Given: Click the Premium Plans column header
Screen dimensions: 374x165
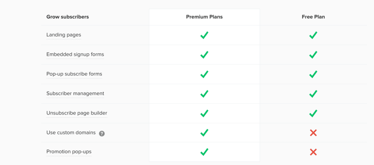Looking at the screenshot, I should (x=205, y=17).
